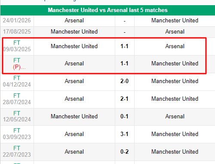Viewport: 215px width, 164px height.
Task: Click Manchester United in the 22/07/2023 row
Action: (x=175, y=152)
